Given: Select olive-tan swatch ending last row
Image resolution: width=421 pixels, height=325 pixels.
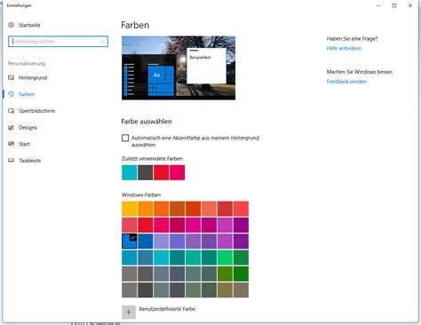Looking at the screenshot, I should tap(241, 289).
